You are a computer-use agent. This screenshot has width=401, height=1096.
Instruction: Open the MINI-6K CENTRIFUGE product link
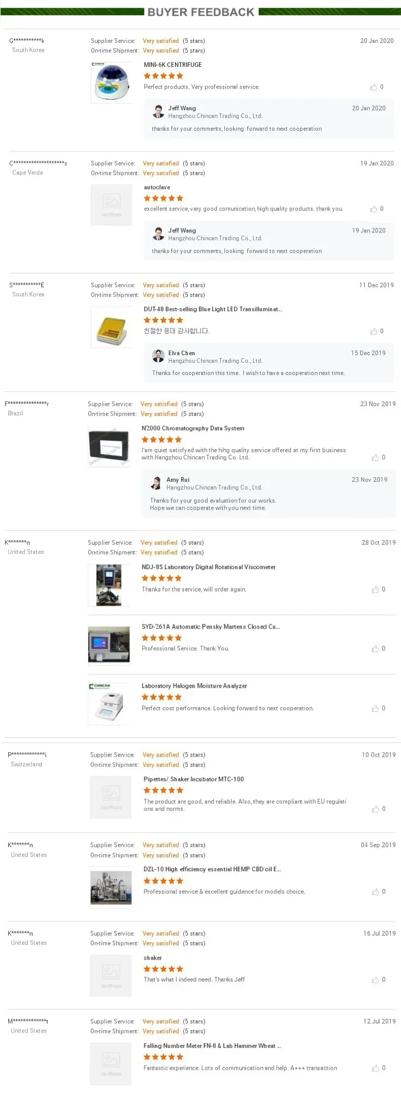pyautogui.click(x=172, y=65)
